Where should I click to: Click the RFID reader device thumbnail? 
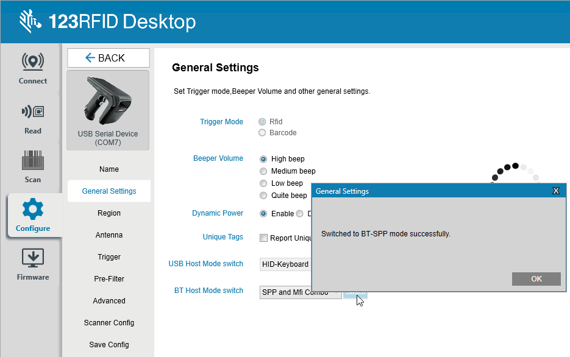[x=108, y=102]
